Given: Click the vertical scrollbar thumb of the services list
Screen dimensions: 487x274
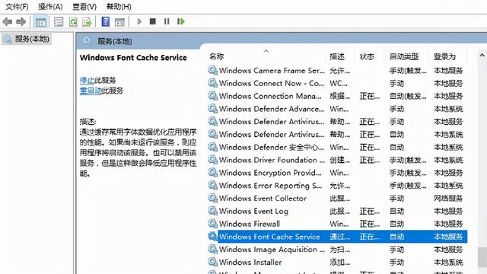Looking at the screenshot, I should 482,257.
